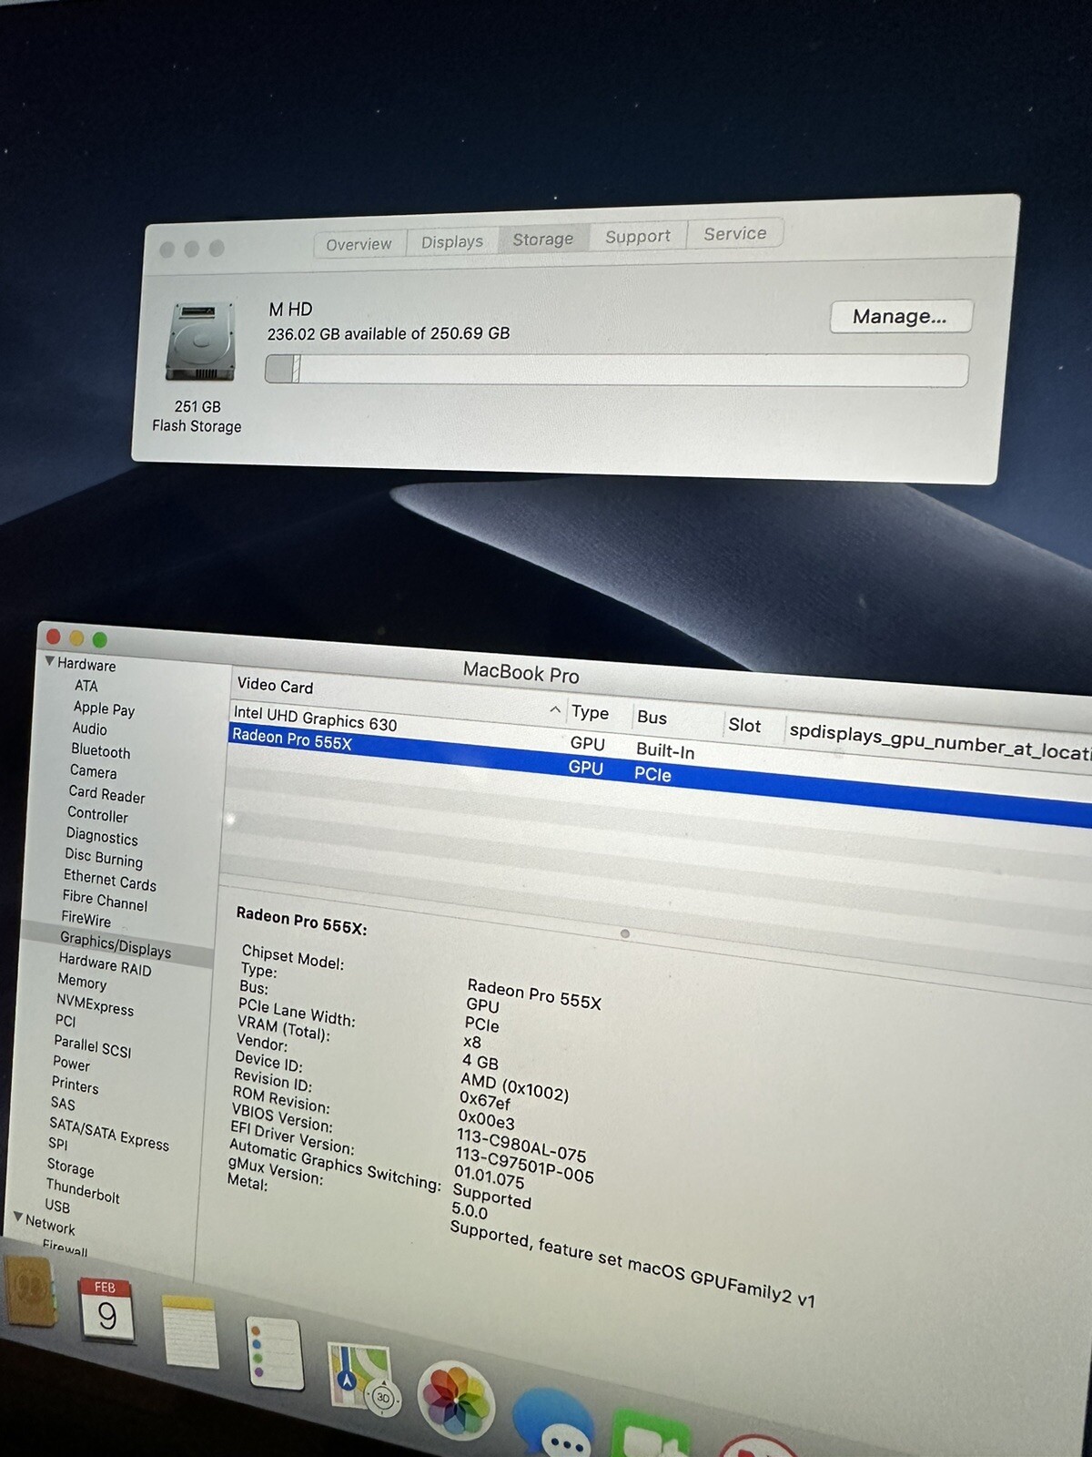Select SATA/SATA Express in the sidebar

[x=109, y=1135]
